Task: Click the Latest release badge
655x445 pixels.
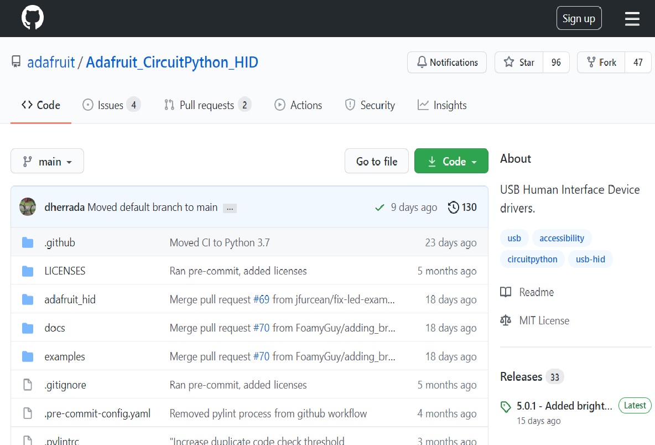Action: pos(635,405)
